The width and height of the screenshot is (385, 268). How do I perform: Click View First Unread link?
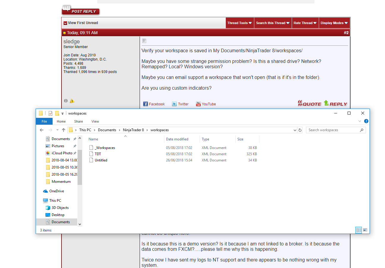(x=83, y=23)
